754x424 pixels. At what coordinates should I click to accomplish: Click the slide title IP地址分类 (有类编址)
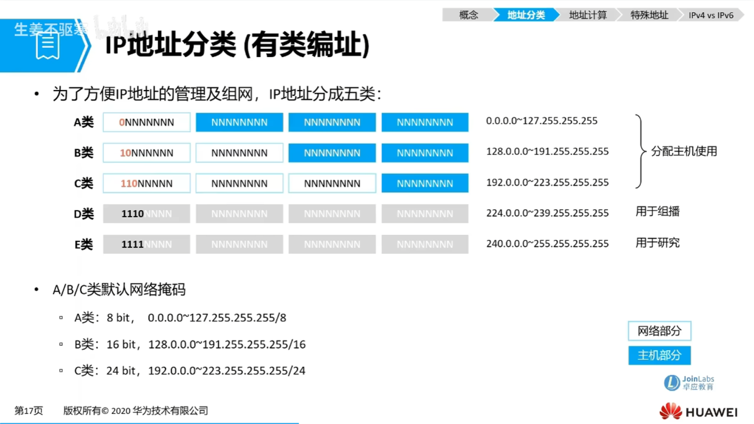pyautogui.click(x=237, y=46)
